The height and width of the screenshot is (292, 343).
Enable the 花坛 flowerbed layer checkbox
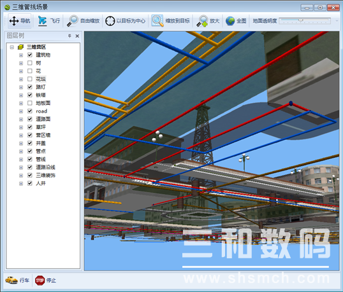(x=30, y=79)
